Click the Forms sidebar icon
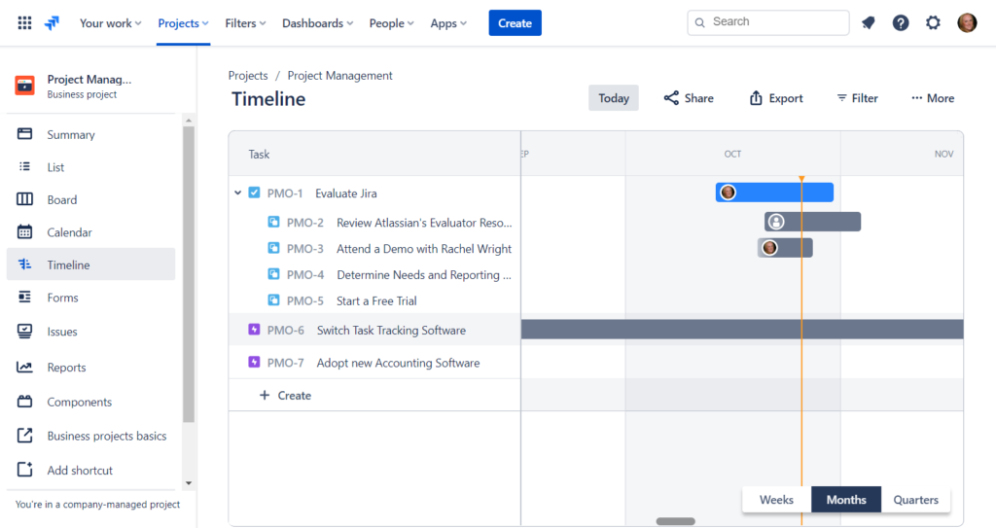Viewport: 996px width, 528px height. pos(24,297)
